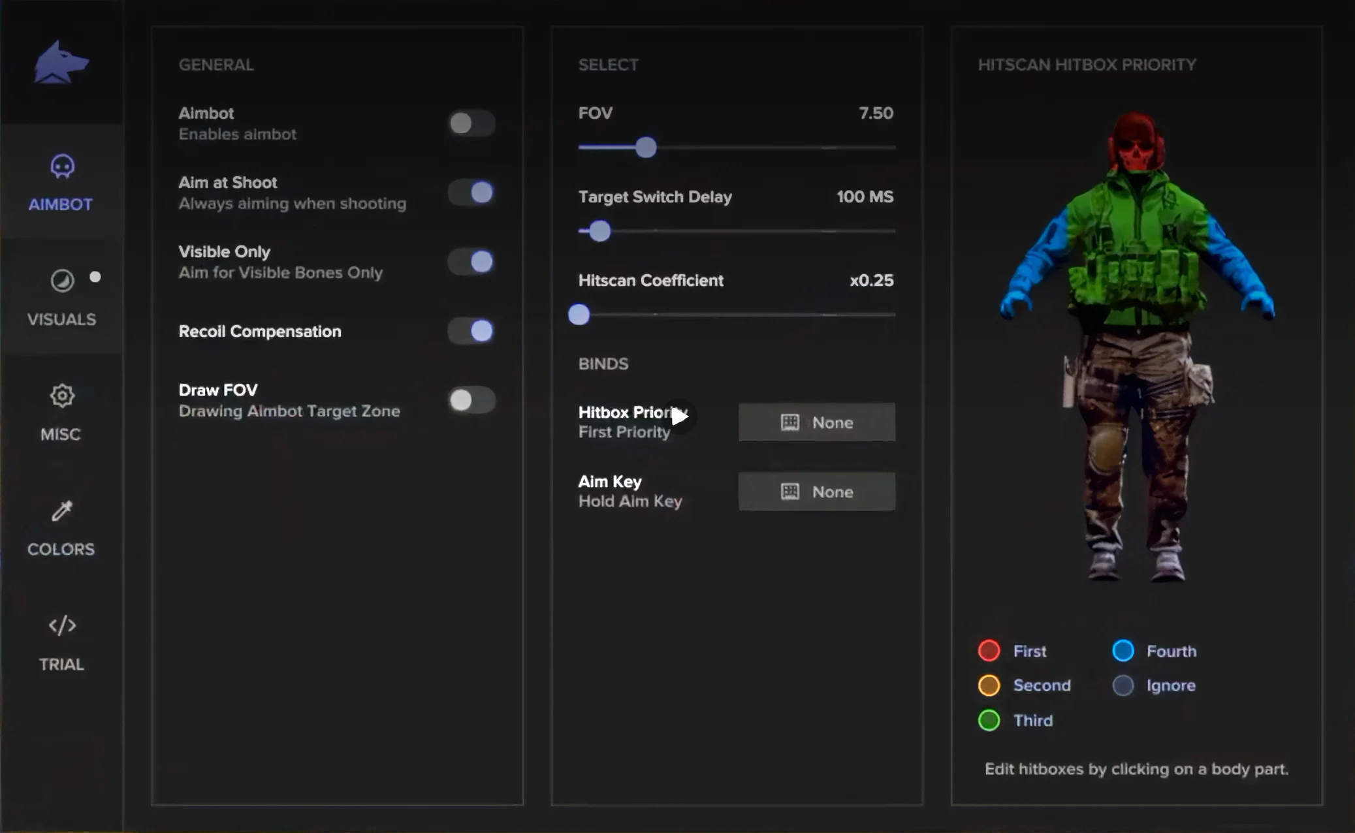The width and height of the screenshot is (1355, 833).
Task: Click the Hitbox Priority None bind button
Action: coord(817,422)
